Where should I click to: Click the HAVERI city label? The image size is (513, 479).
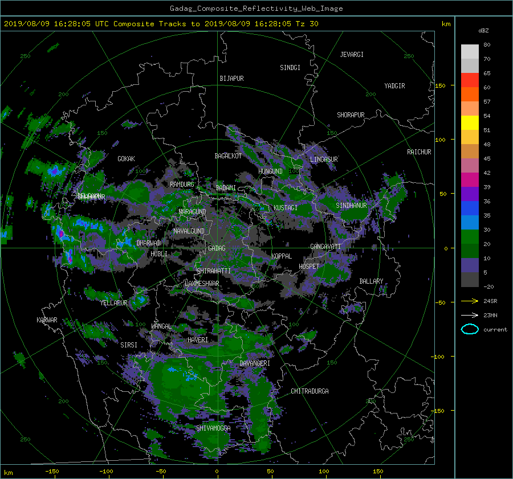point(198,340)
